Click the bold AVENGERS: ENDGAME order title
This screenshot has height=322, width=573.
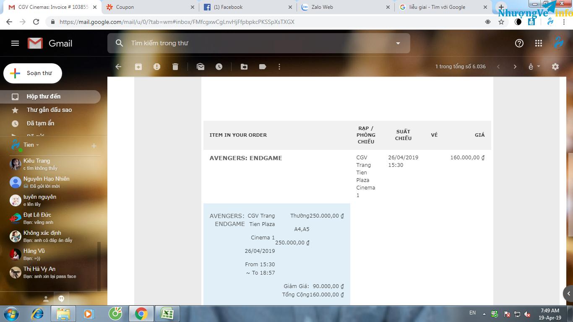point(246,158)
